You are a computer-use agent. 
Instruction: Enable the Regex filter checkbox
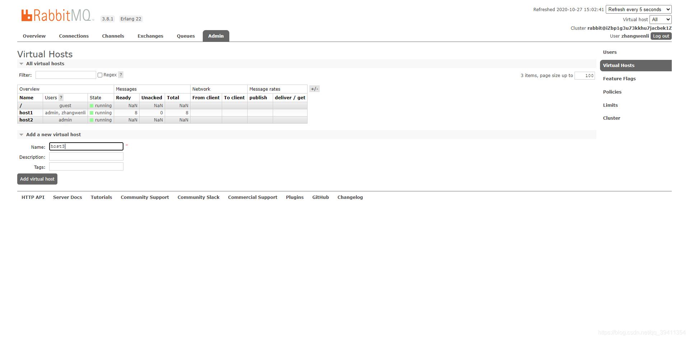click(100, 75)
